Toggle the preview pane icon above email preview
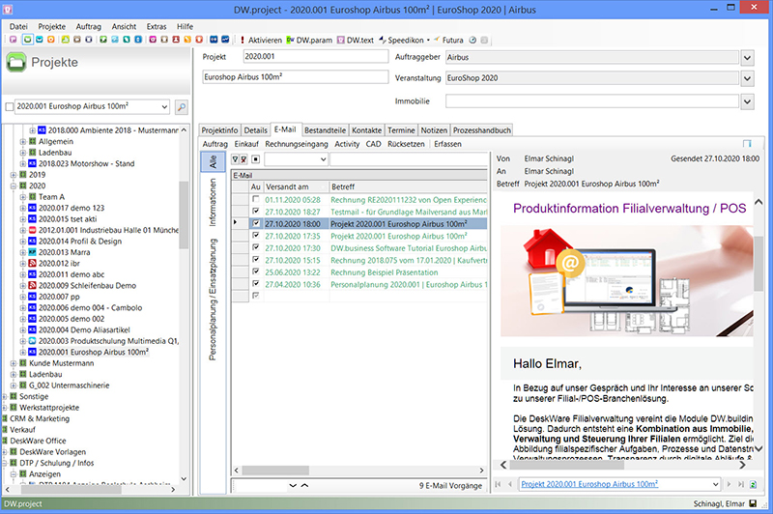Screen dimensions: 773x514 747,143
